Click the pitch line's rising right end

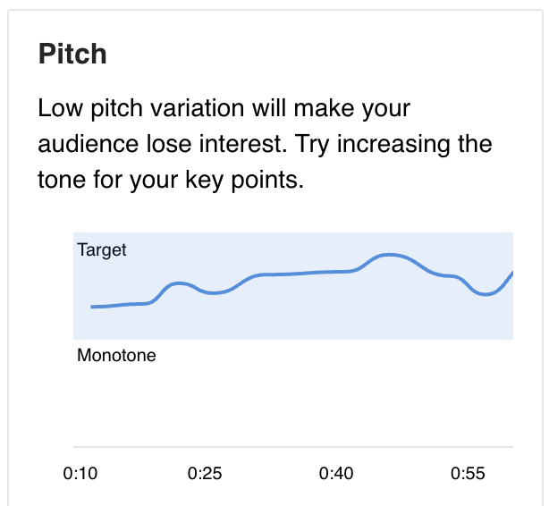[x=508, y=278]
